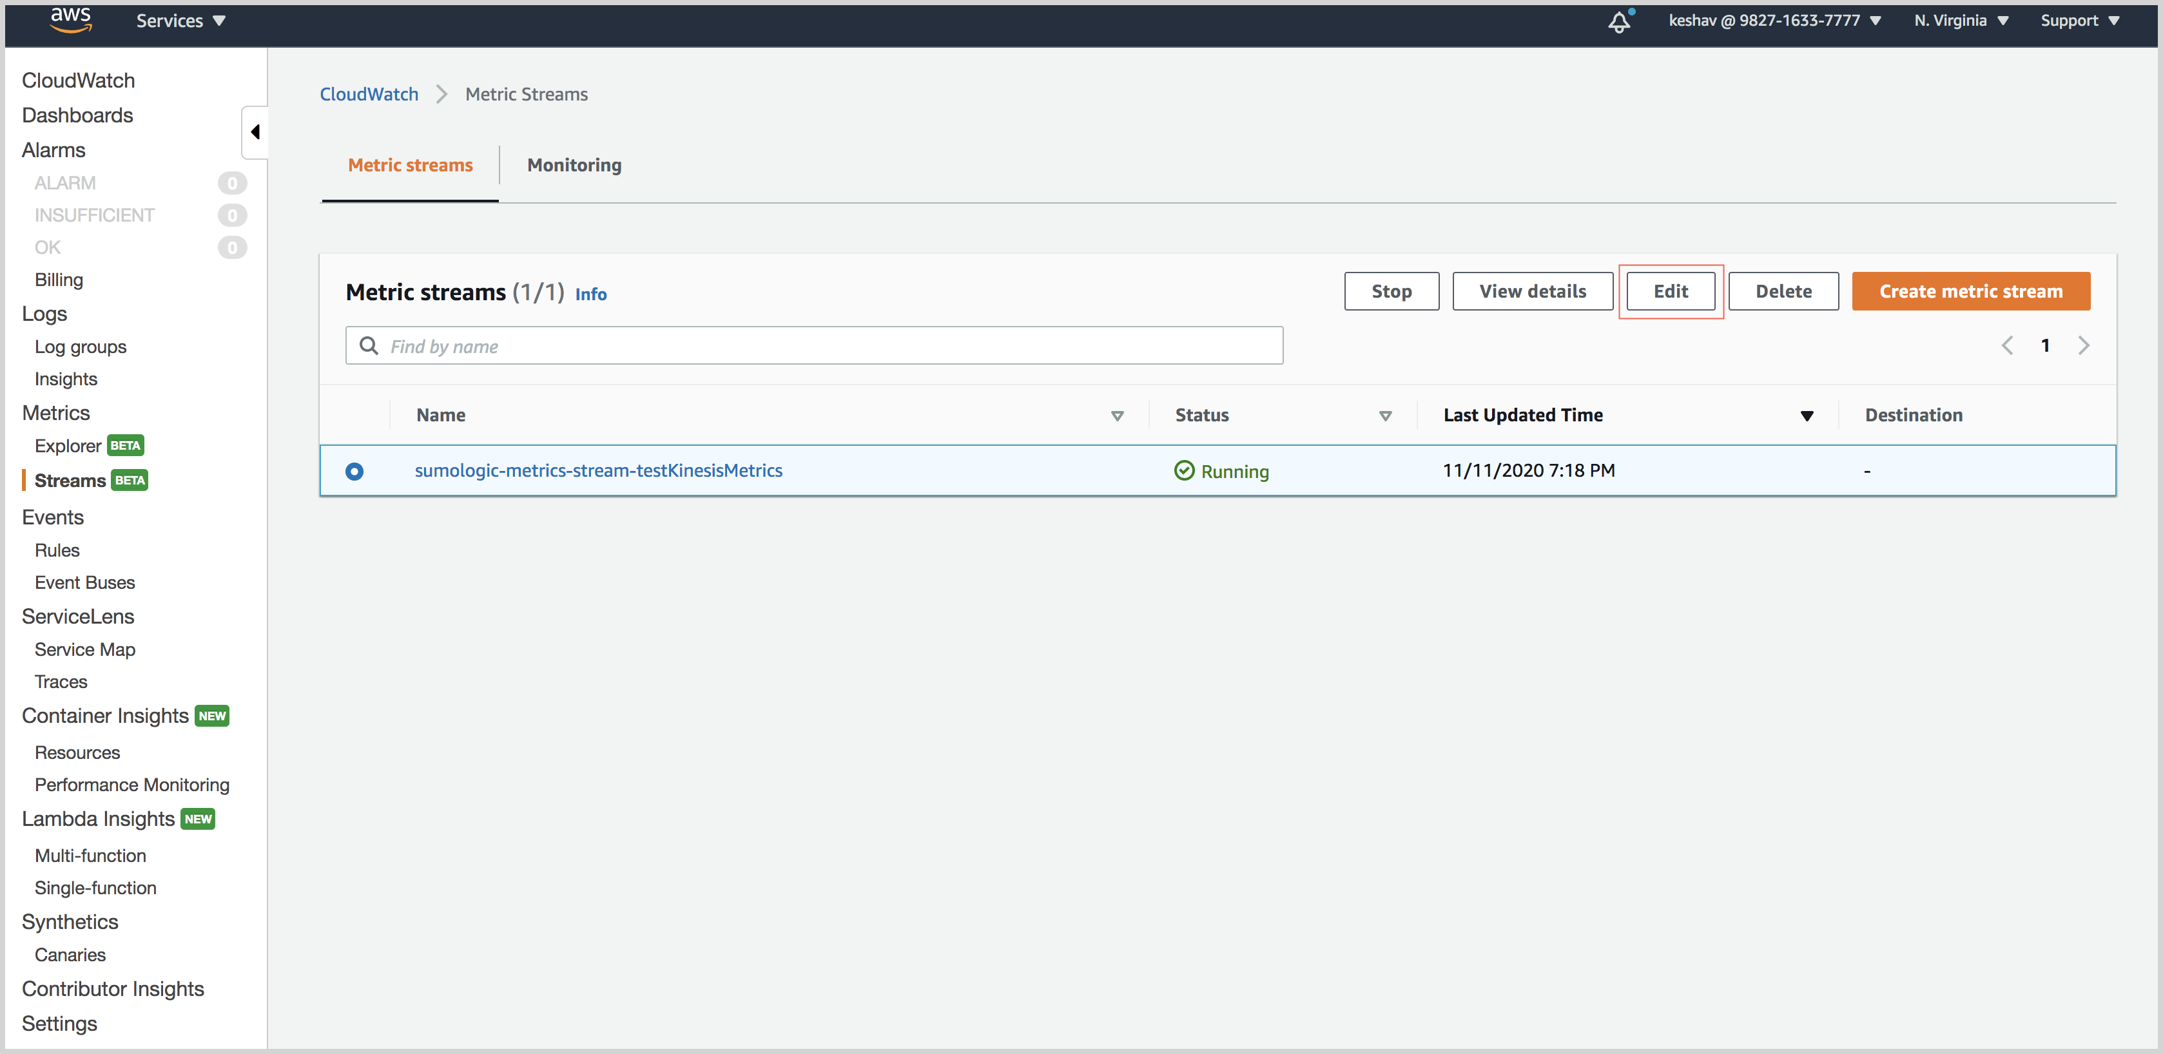Click the search magnifier icon
Screen dimensions: 2163x1054
(369, 346)
